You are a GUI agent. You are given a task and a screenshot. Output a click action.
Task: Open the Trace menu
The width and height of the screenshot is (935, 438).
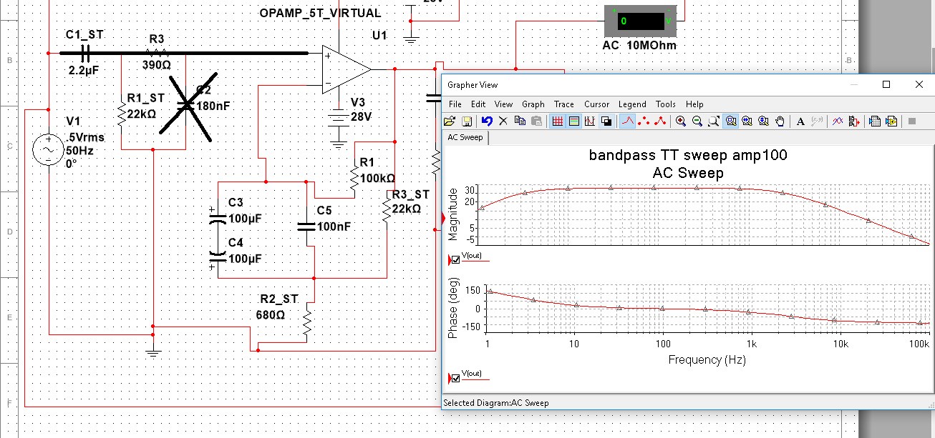(564, 104)
